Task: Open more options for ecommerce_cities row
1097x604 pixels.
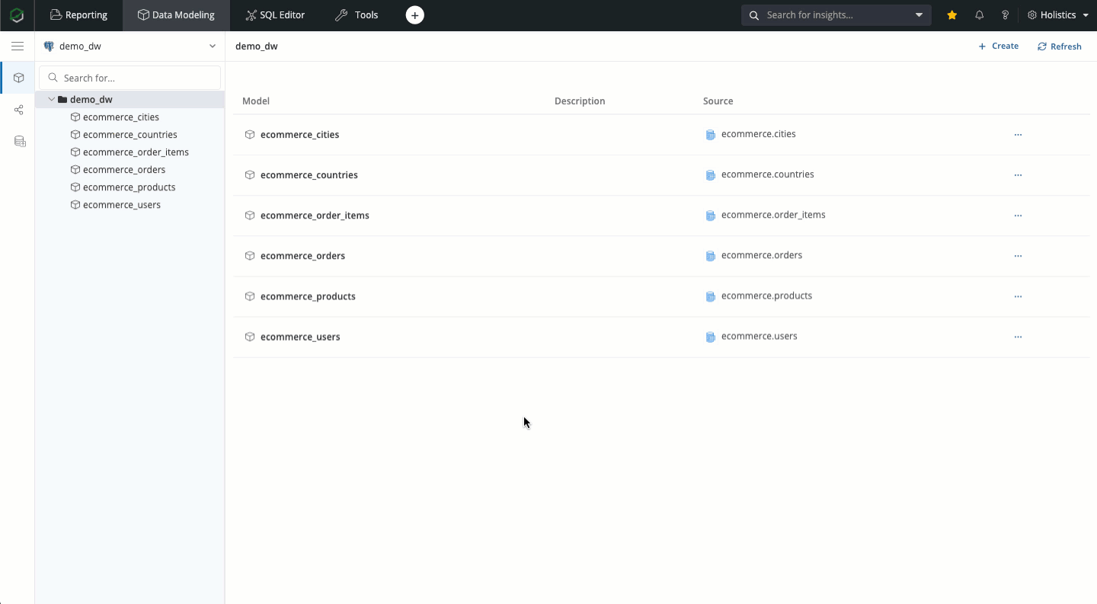Action: coord(1018,135)
